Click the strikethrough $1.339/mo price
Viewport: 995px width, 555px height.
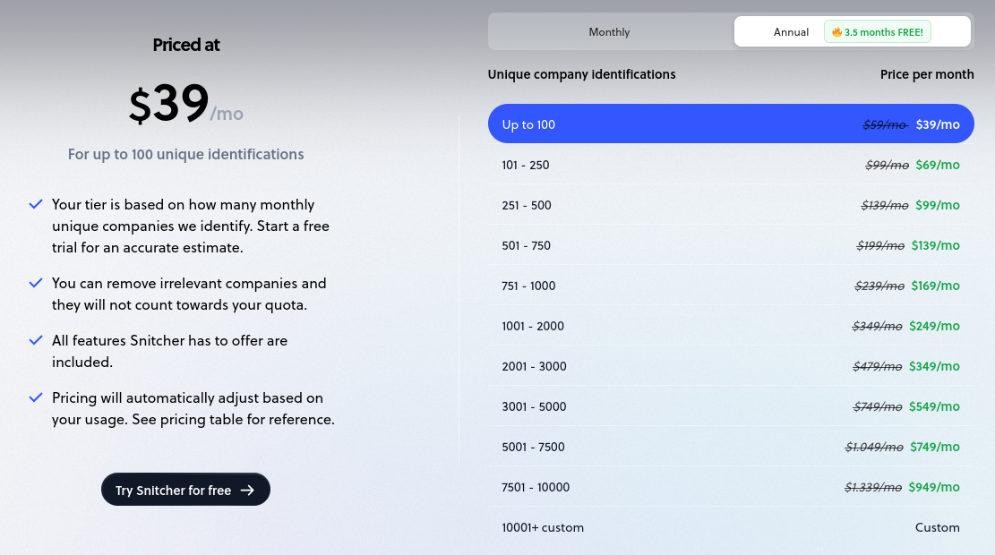coord(873,487)
